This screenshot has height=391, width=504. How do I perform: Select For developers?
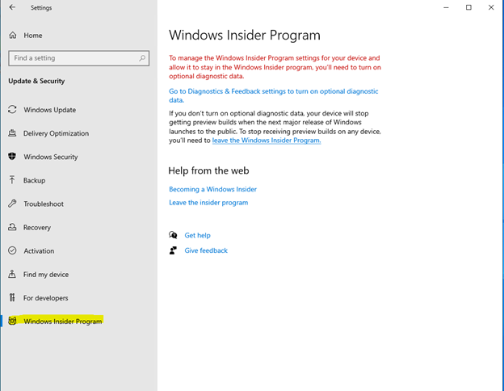pyautogui.click(x=46, y=298)
